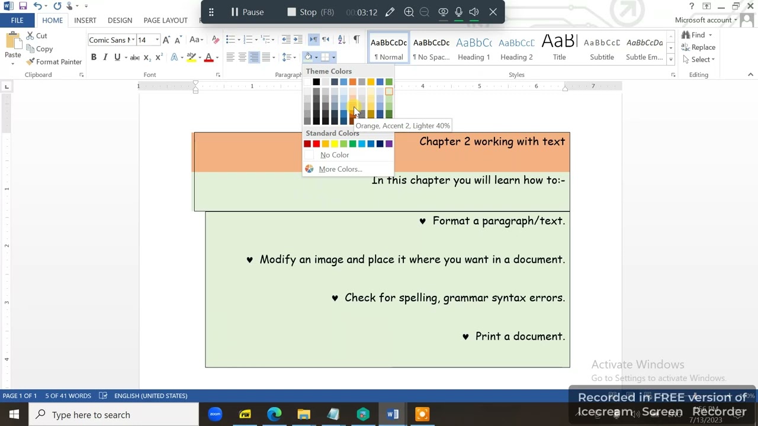The height and width of the screenshot is (426, 758).
Task: Expand the Find dropdown arrow
Action: (x=711, y=35)
